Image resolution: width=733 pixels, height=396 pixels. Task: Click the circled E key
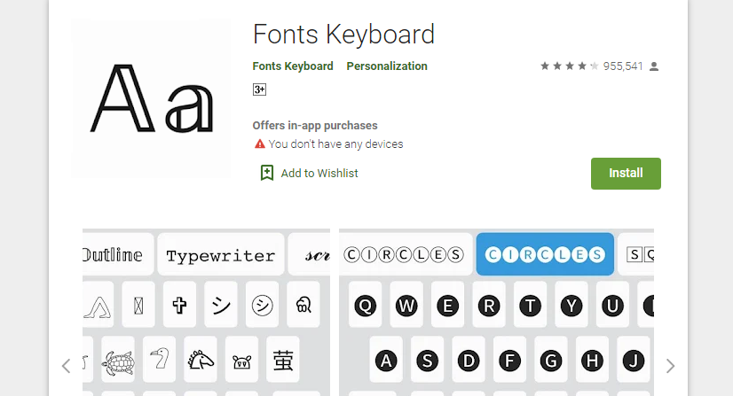point(448,306)
